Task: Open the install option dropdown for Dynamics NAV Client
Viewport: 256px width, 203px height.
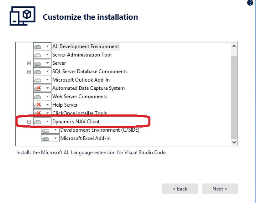Action: (x=48, y=121)
